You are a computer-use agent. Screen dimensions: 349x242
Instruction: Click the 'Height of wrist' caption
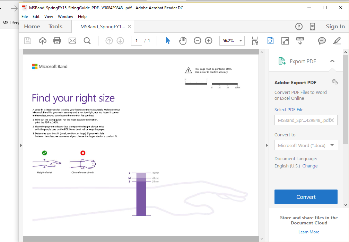(44, 172)
